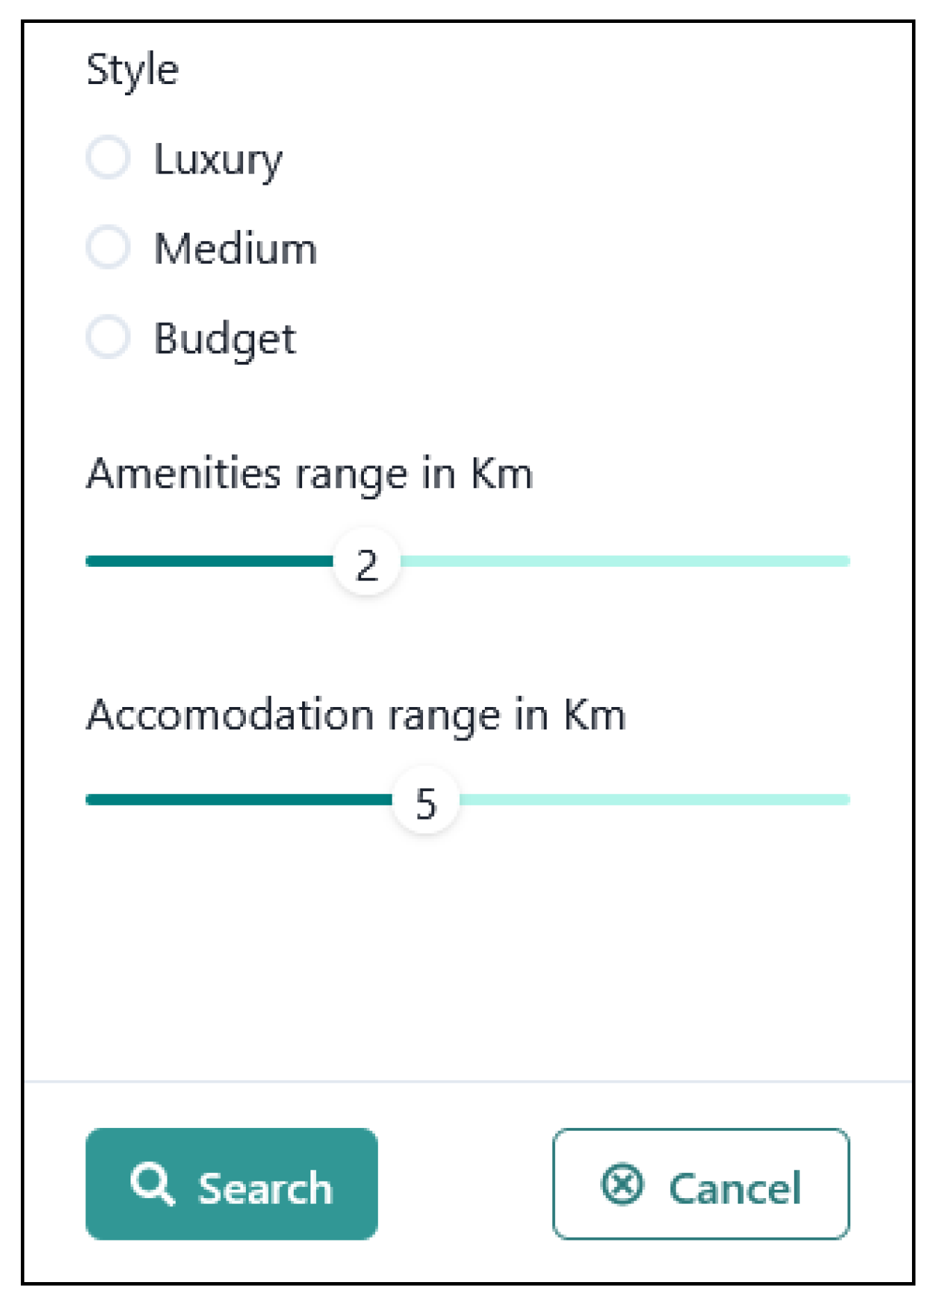Select the Budget radio button
Screen dimensions: 937x1305
pos(108,337)
